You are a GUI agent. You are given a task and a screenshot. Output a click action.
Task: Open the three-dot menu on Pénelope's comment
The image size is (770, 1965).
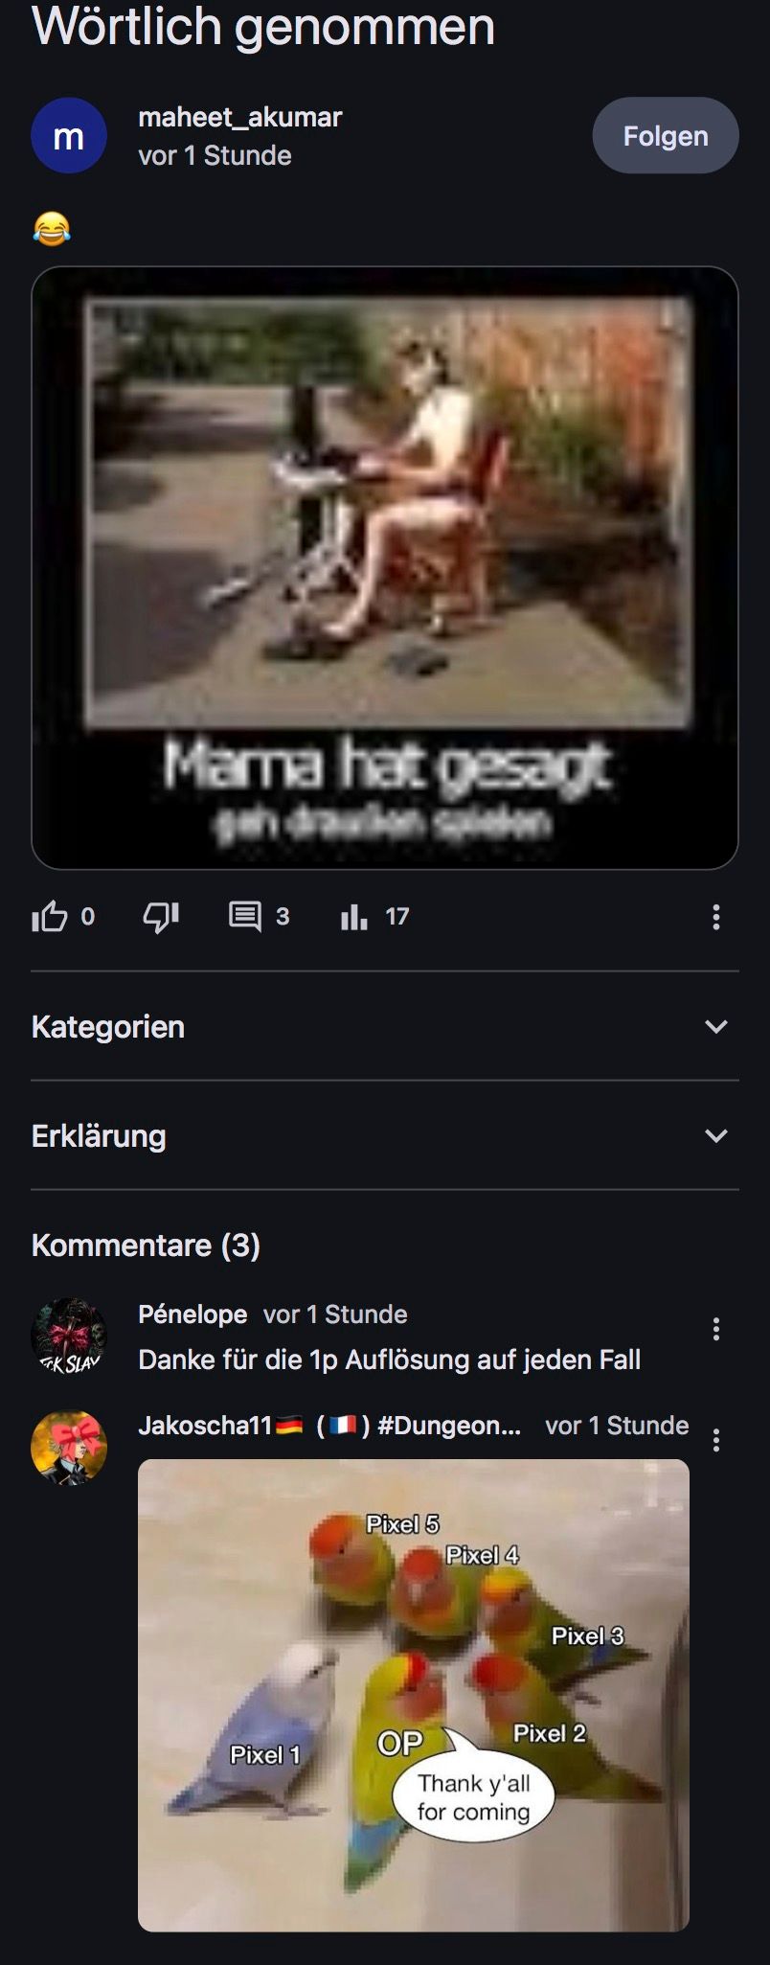point(715,1328)
